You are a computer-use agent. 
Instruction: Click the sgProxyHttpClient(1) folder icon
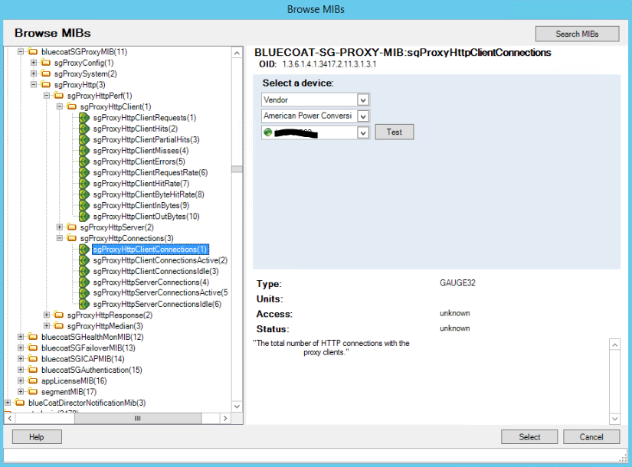tap(71, 106)
